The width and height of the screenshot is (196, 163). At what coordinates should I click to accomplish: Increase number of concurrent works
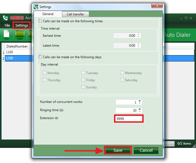click(140, 101)
